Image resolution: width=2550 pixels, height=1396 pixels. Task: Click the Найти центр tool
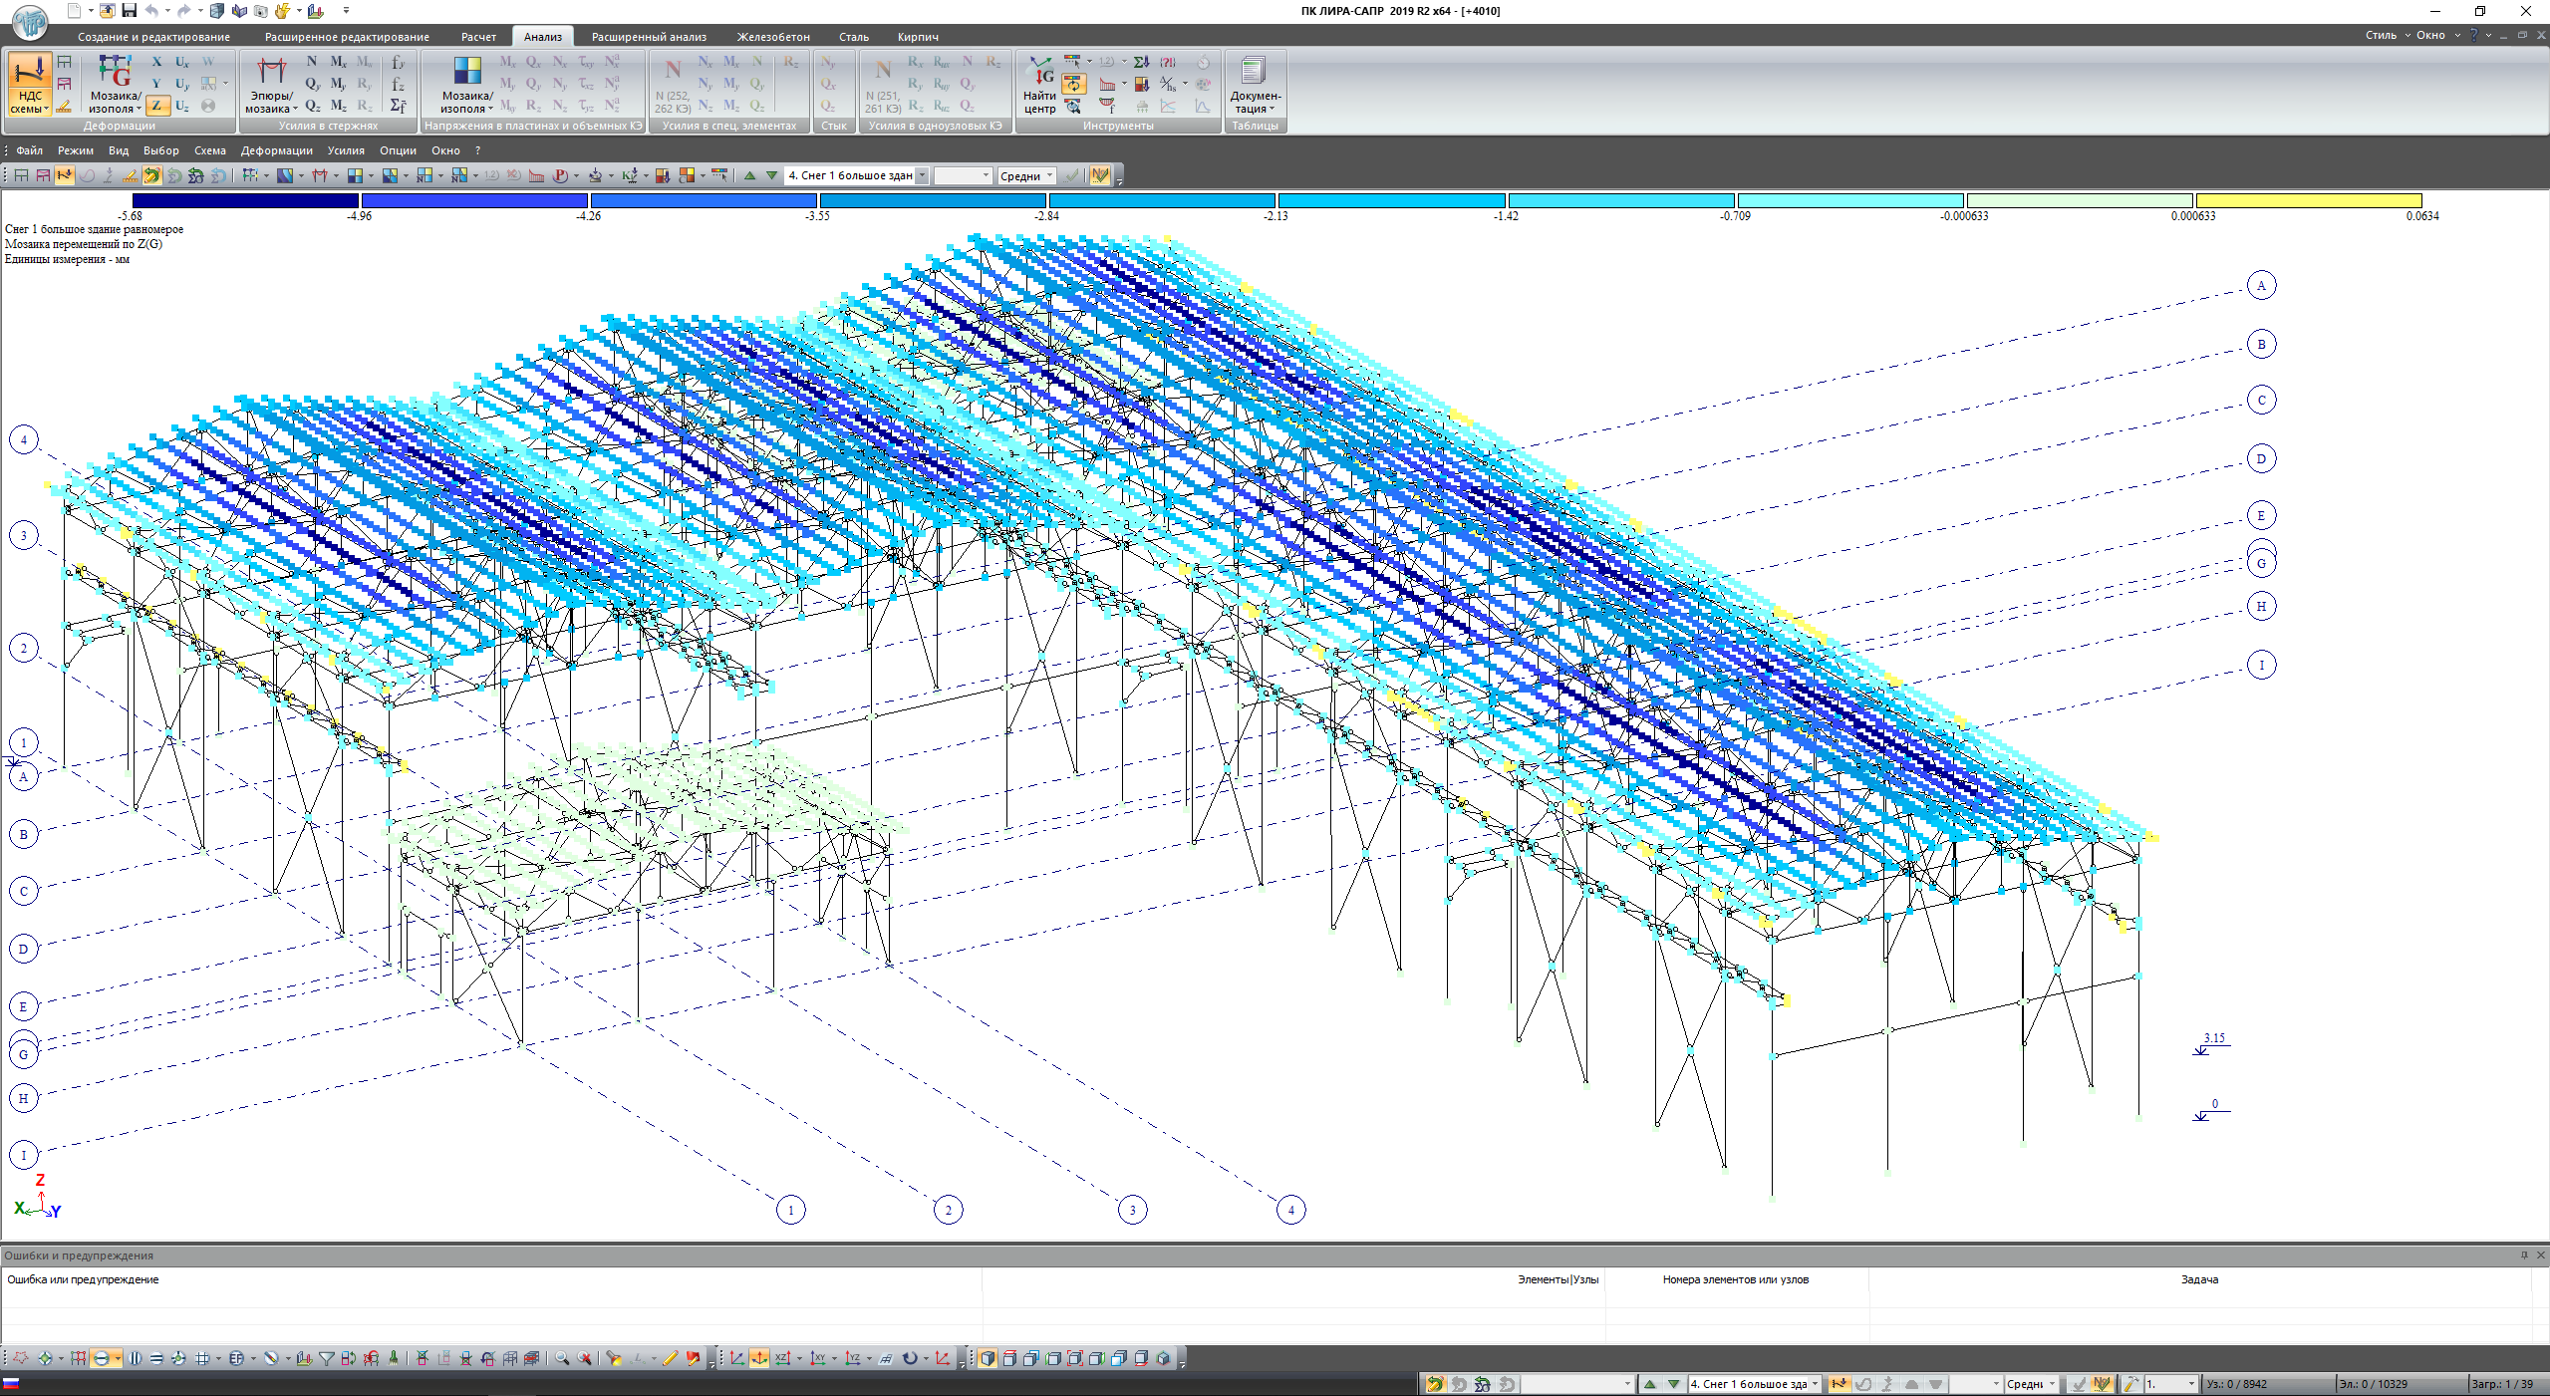(1039, 85)
